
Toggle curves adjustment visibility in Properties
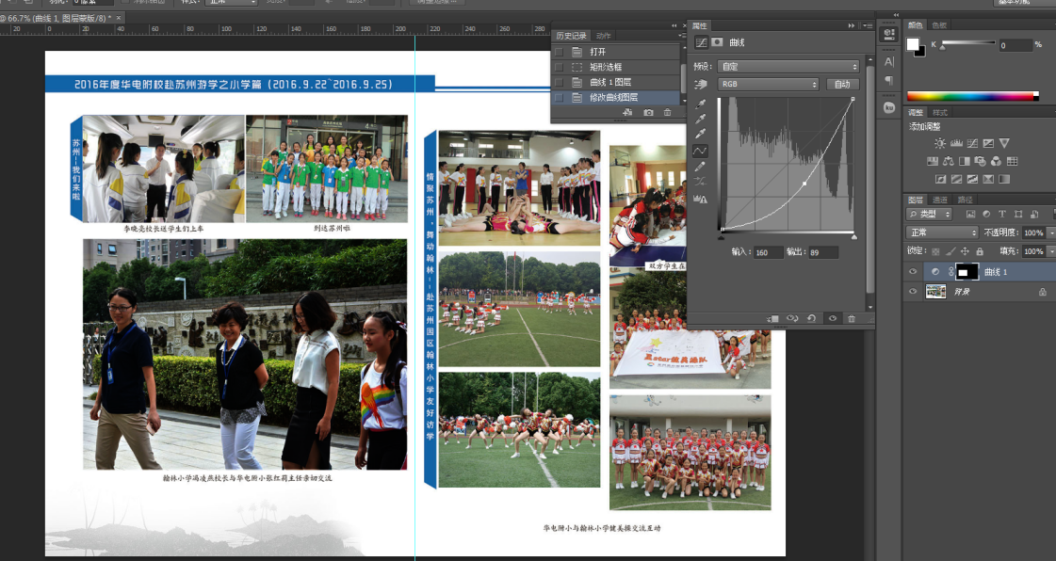(x=832, y=318)
